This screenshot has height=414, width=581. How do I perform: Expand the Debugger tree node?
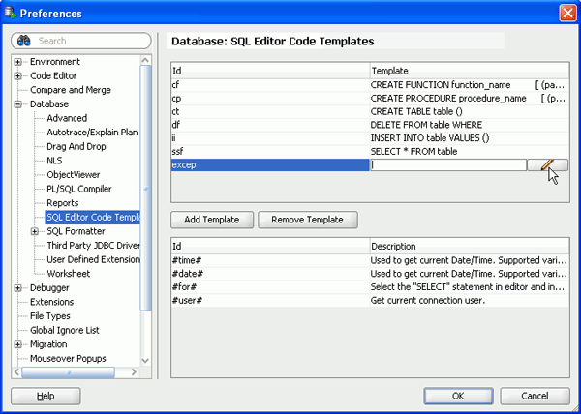click(17, 288)
